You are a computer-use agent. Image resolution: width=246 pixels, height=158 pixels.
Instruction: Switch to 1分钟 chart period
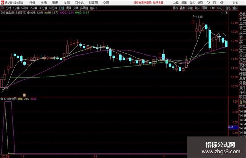tap(16, 8)
